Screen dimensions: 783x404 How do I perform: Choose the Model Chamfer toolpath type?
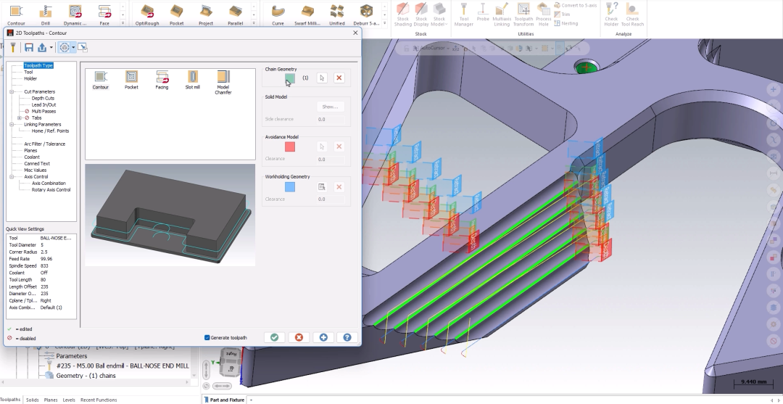pos(223,83)
